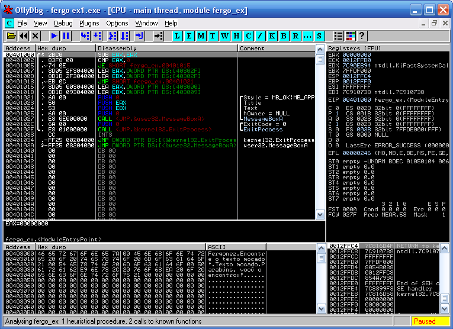Open Source window (S button)
The width and height of the screenshot is (453, 329).
point(319,36)
